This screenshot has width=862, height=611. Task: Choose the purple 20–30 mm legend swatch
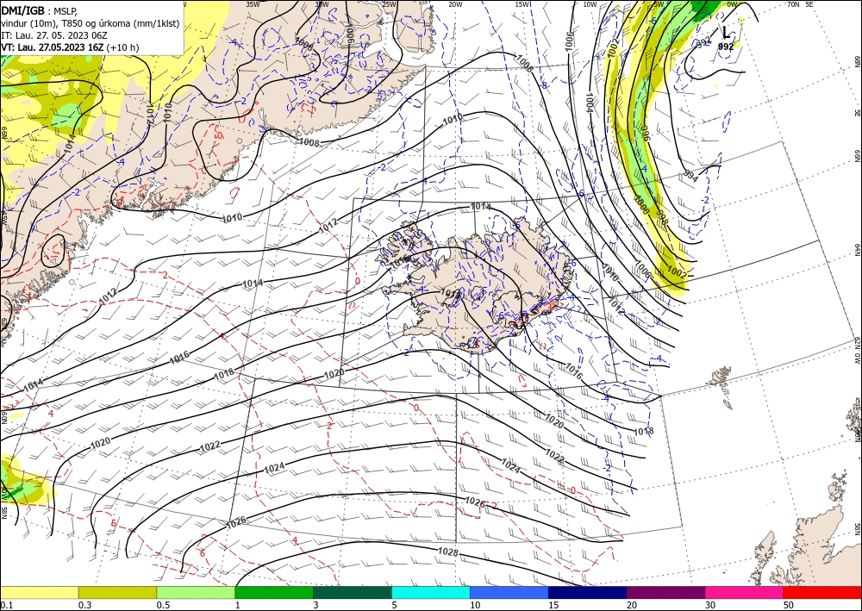pyautogui.click(x=665, y=592)
